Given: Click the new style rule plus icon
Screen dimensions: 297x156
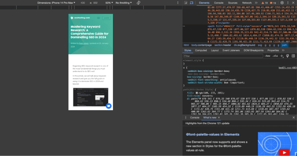Looking at the screenshot, I should point(282,56).
